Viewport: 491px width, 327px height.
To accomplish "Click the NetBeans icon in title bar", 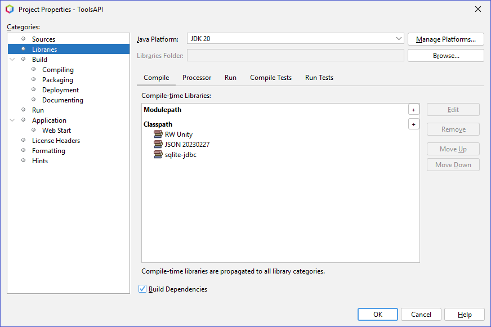I will (x=10, y=10).
